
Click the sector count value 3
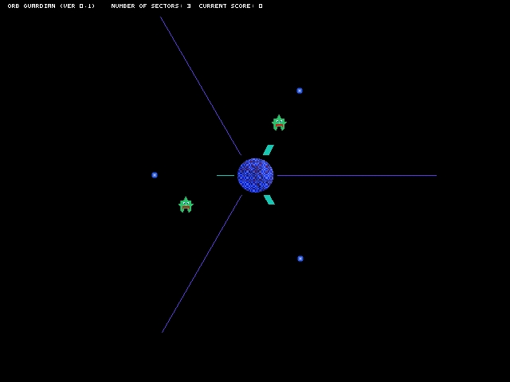(189, 6)
